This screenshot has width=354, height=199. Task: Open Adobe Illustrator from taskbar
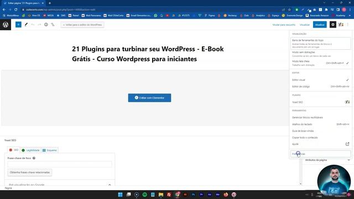(x=185, y=195)
